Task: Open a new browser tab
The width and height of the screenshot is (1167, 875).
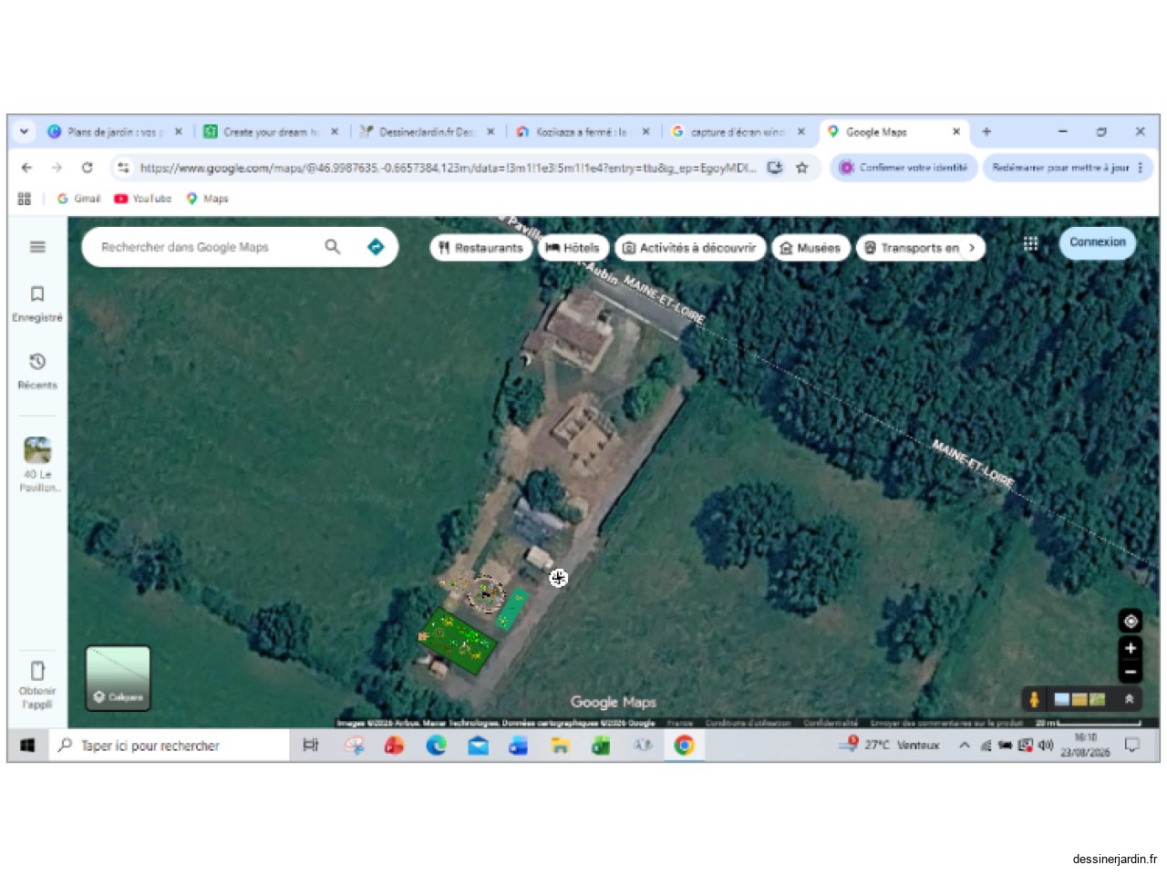Action: point(986,132)
